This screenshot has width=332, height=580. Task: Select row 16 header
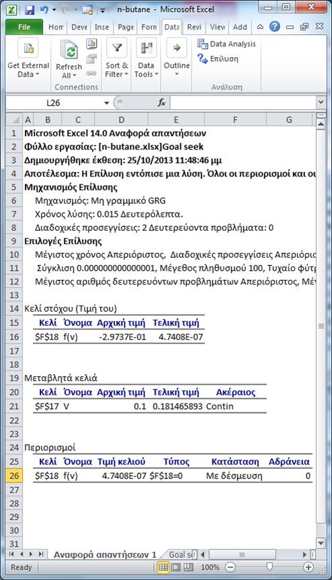(x=14, y=337)
